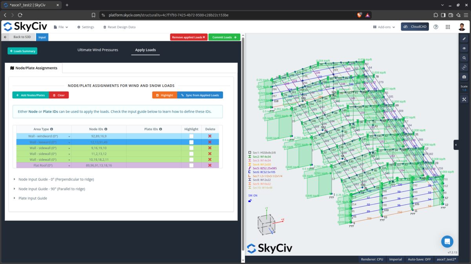Screen dimensions: 471x264
Task: Open the pencil edit tool in right sidebar
Action: point(464,39)
